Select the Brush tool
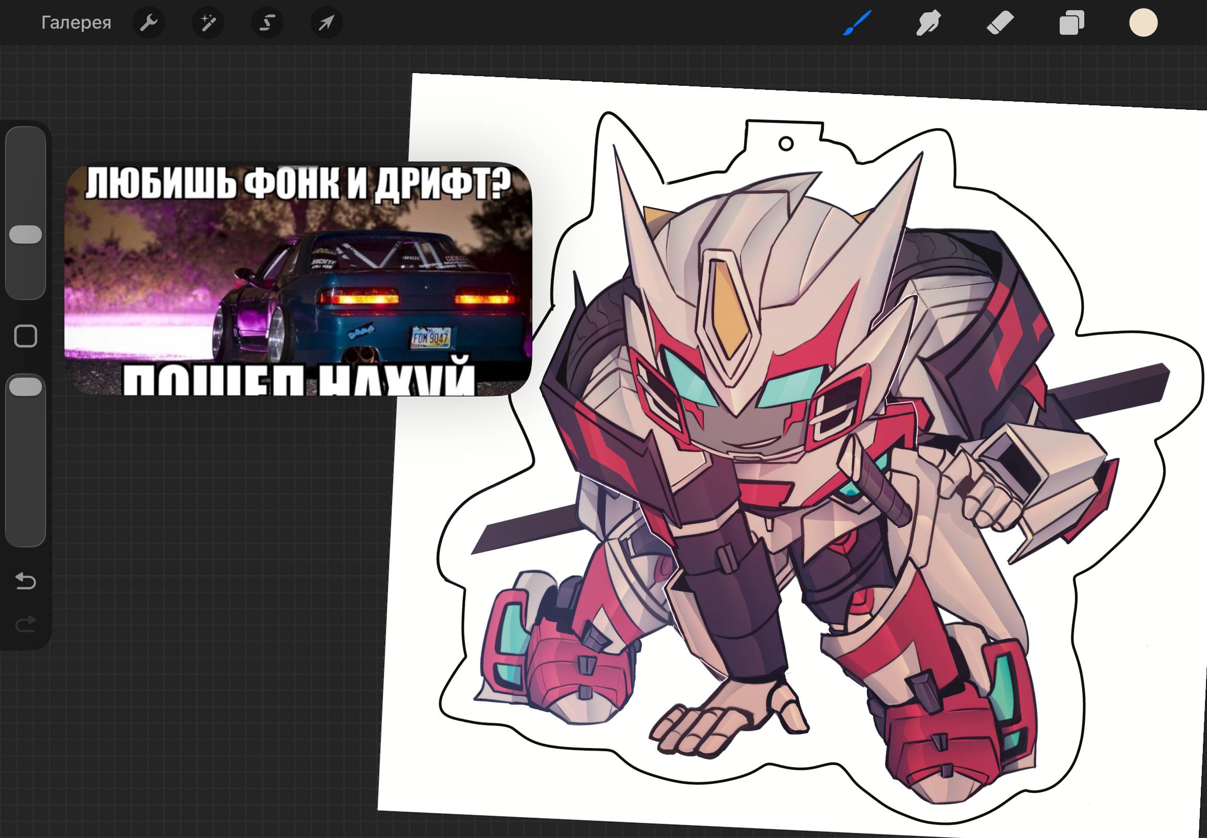The height and width of the screenshot is (838, 1207). click(x=858, y=23)
